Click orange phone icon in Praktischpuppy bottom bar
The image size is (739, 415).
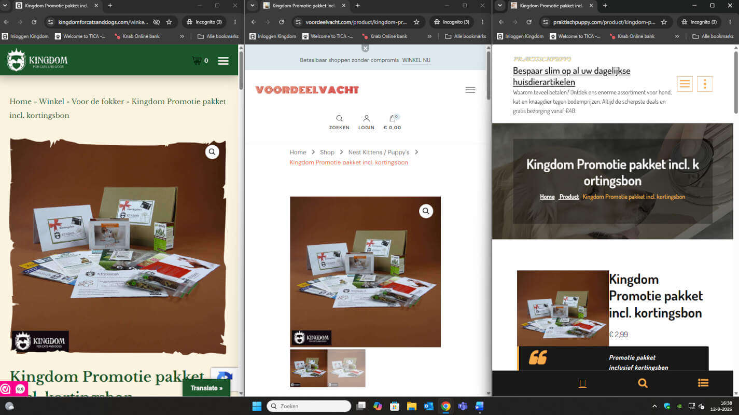582,383
